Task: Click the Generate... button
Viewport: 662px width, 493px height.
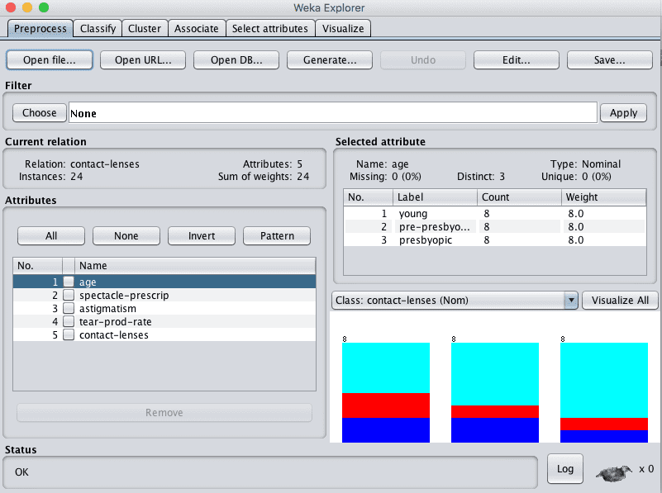Action: click(330, 60)
